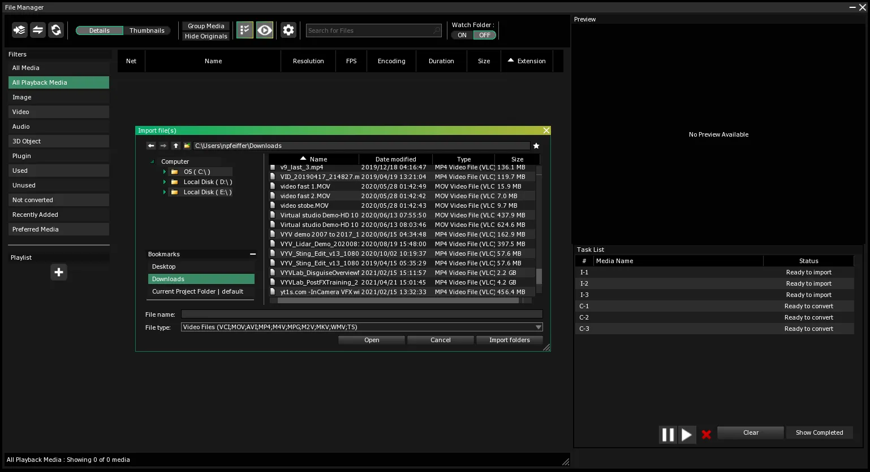Pause the task list

668,434
